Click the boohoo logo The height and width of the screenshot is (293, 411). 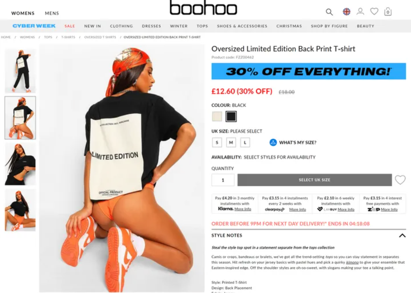(203, 7)
